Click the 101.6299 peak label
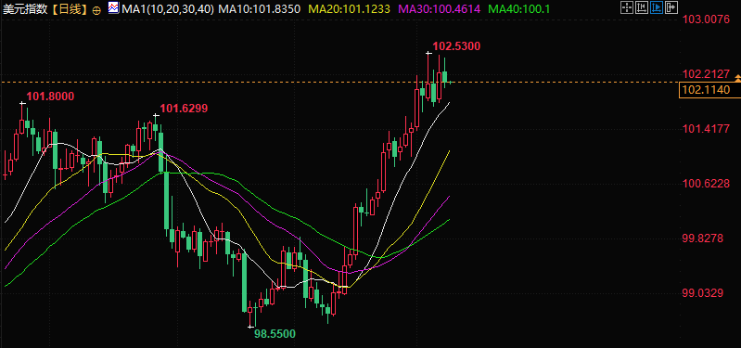This screenshot has width=741, height=348. (x=184, y=109)
